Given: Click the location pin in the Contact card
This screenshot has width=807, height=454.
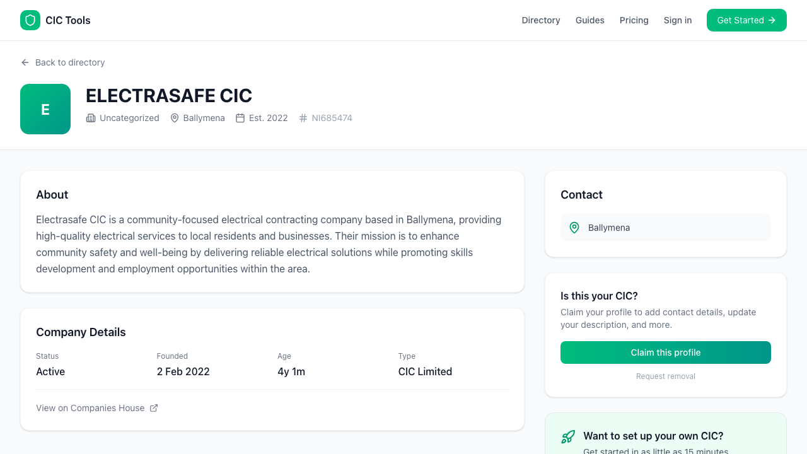Looking at the screenshot, I should [x=574, y=228].
